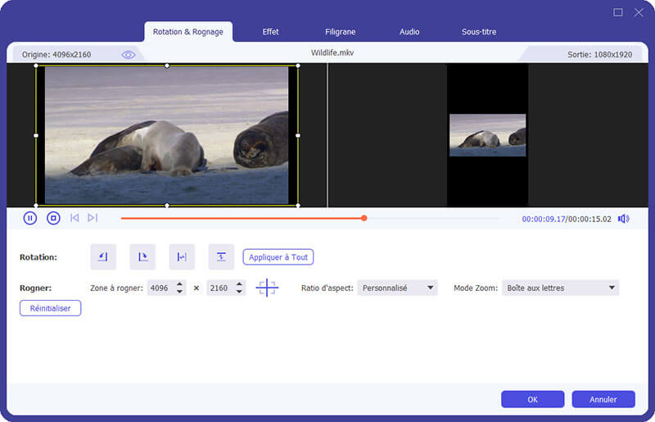Jump to the previous frame

75,218
